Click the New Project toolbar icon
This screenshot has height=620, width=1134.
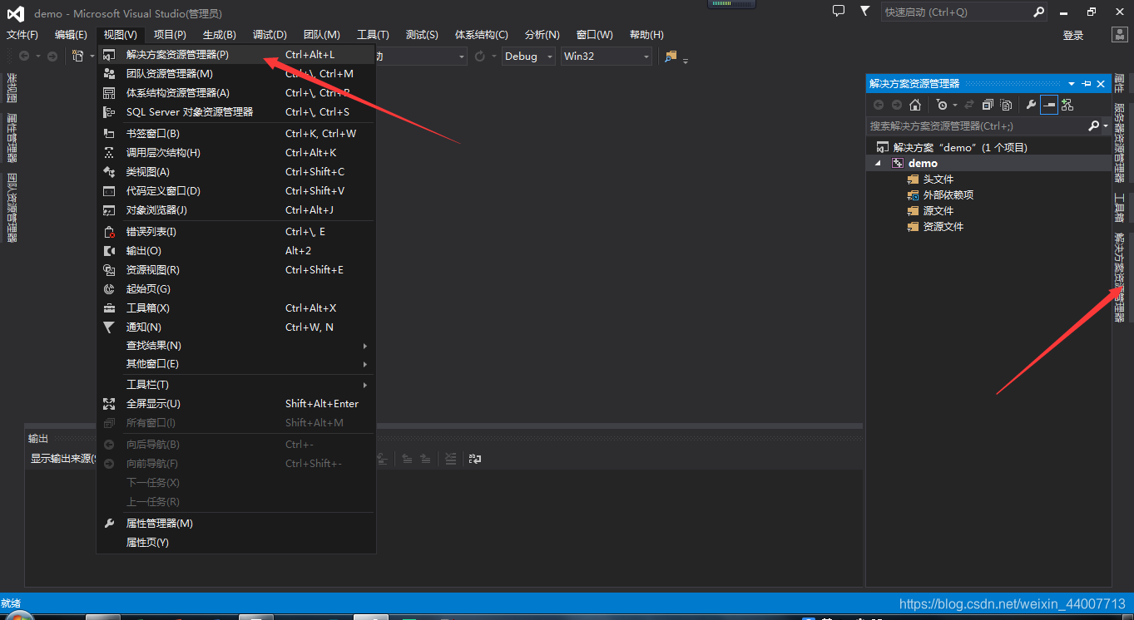click(77, 56)
